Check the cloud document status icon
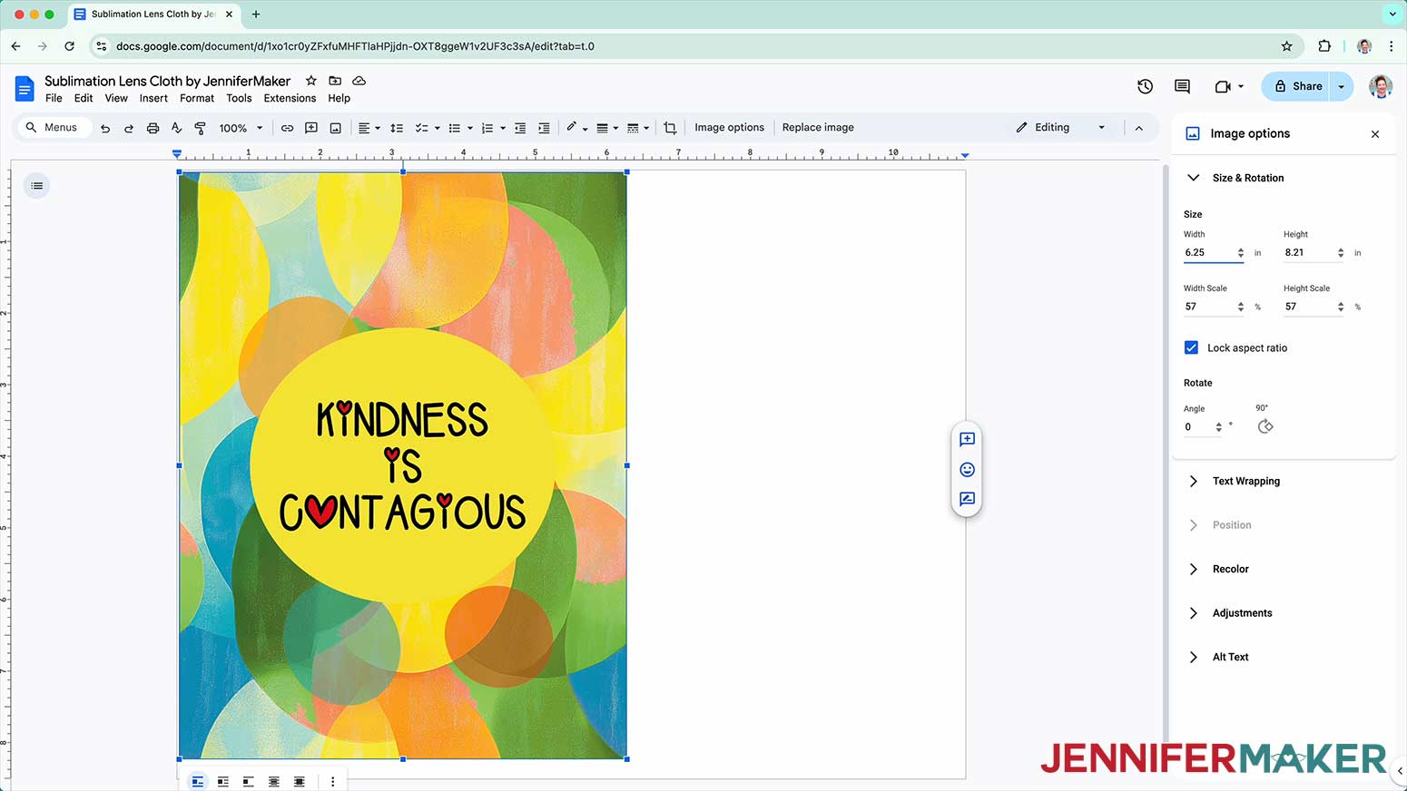 pyautogui.click(x=359, y=81)
